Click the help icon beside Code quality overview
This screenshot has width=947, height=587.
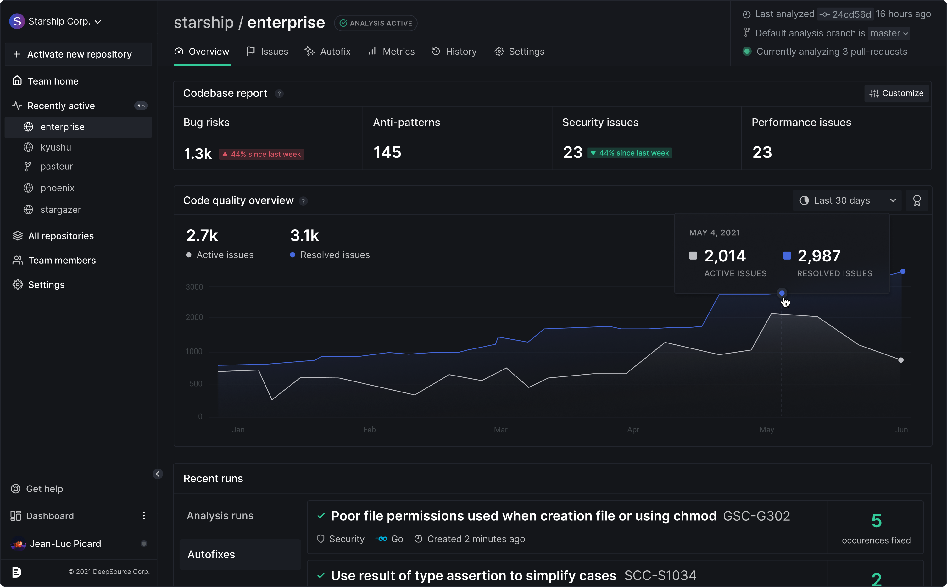tap(303, 201)
